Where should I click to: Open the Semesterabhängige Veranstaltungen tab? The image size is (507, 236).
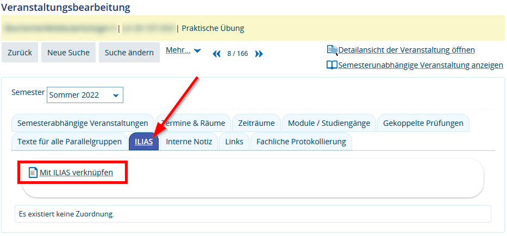(x=83, y=123)
